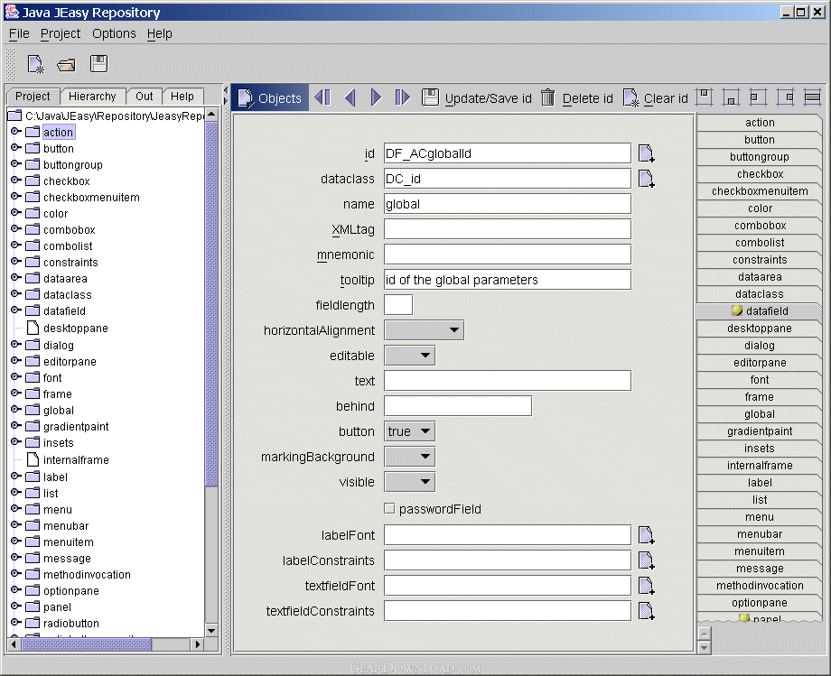This screenshot has width=831, height=676.
Task: Click the save floppy disk toolbar icon
Action: click(98, 63)
